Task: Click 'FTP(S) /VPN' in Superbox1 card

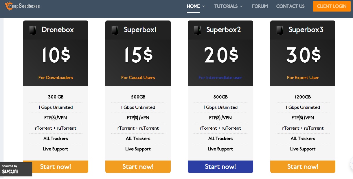Action: coord(138,118)
